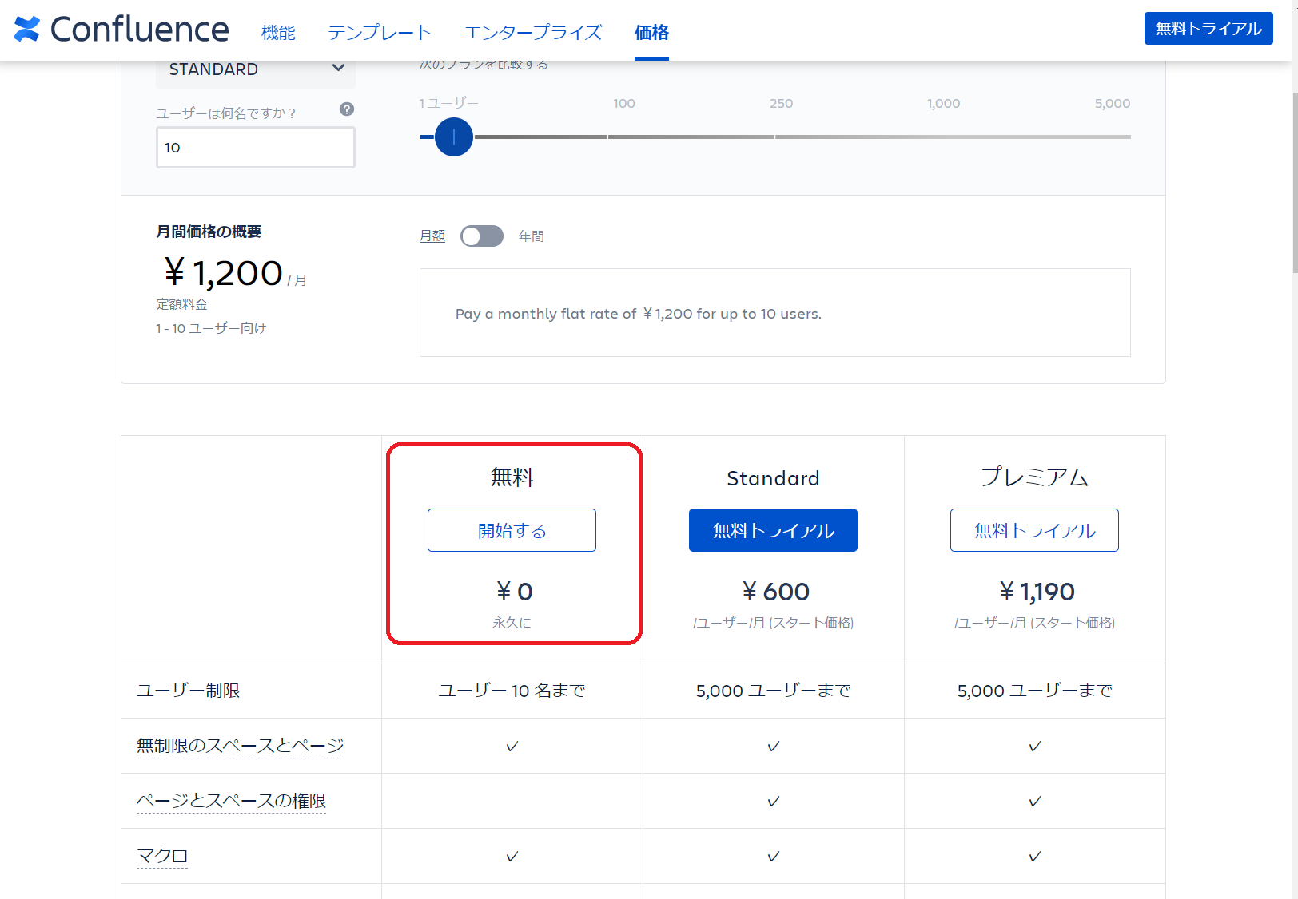The image size is (1298, 899).
Task: Click the 無料 column heading
Action: [512, 477]
